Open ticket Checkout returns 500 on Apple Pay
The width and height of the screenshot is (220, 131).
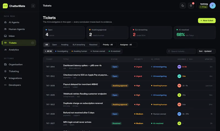(86, 75)
